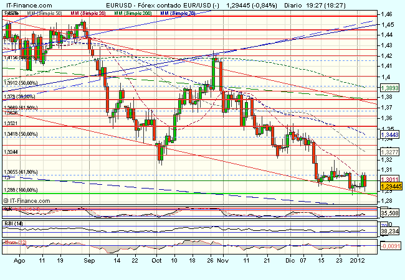
Task: Click the 1,45 price axis label
Action: [388, 24]
